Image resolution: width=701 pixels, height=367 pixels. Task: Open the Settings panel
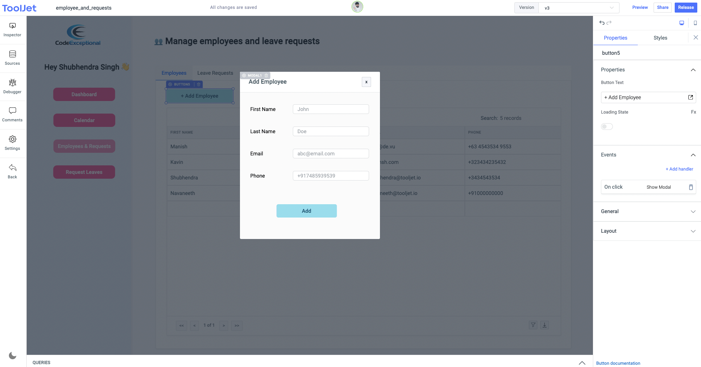pos(12,143)
